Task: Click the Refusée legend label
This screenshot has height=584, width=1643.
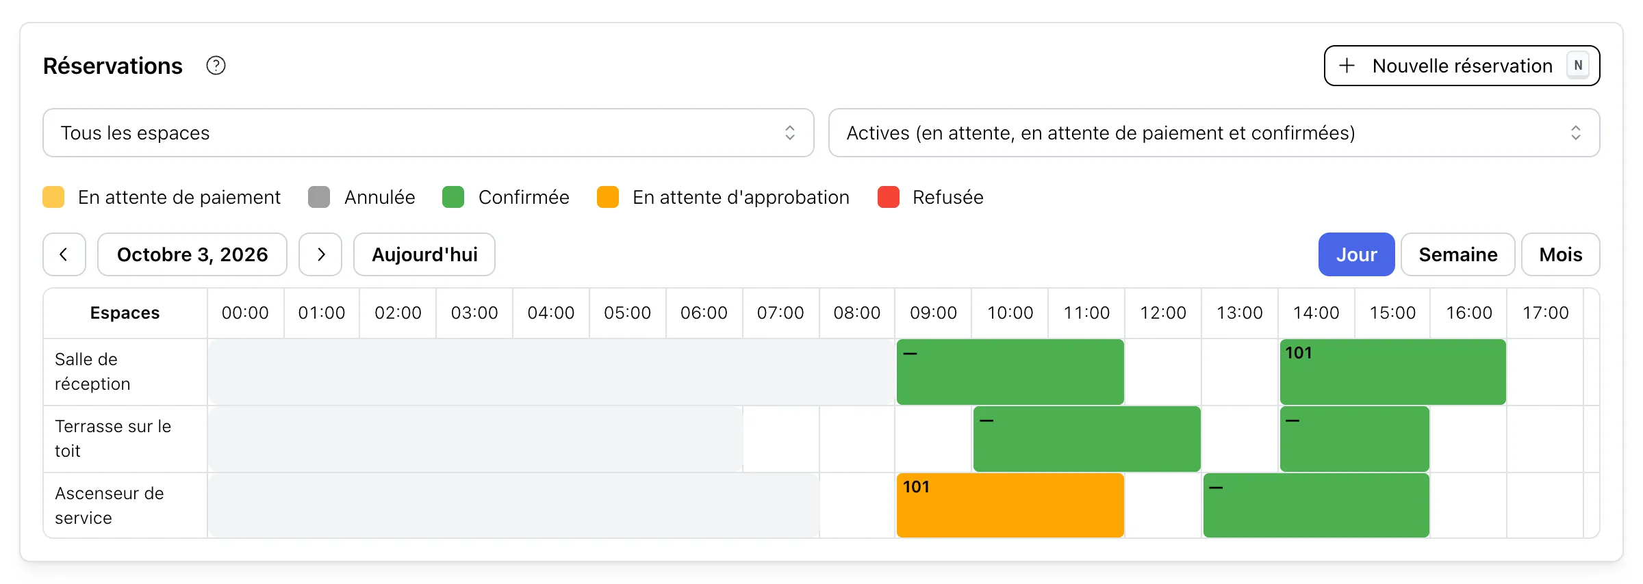Action: 947,197
